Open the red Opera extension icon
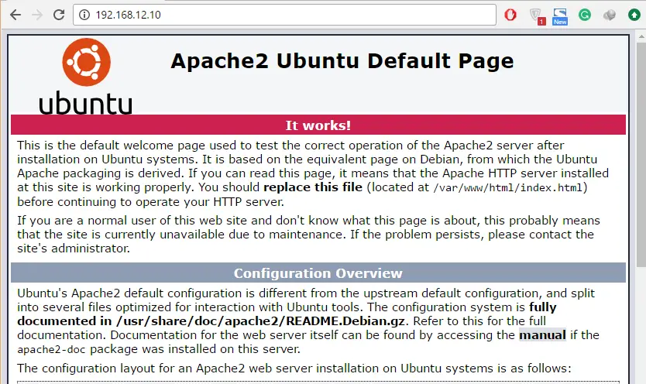This screenshot has width=646, height=384. [x=510, y=15]
